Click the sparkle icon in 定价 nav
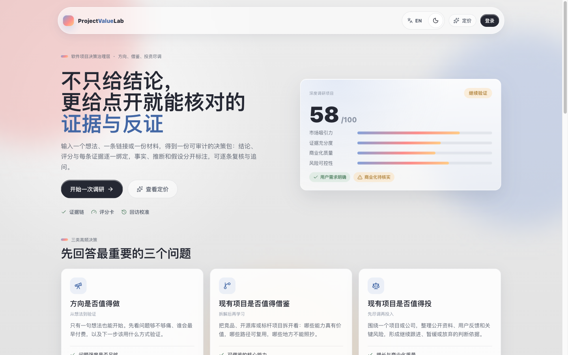The height and width of the screenshot is (355, 568). pyautogui.click(x=456, y=21)
